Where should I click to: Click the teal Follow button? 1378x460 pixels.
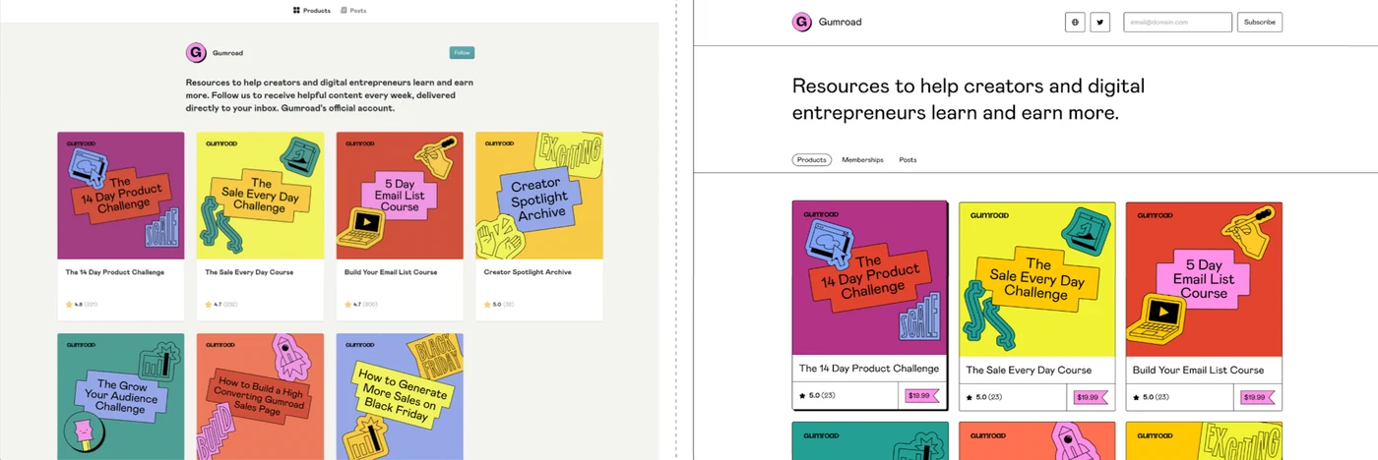tap(462, 52)
